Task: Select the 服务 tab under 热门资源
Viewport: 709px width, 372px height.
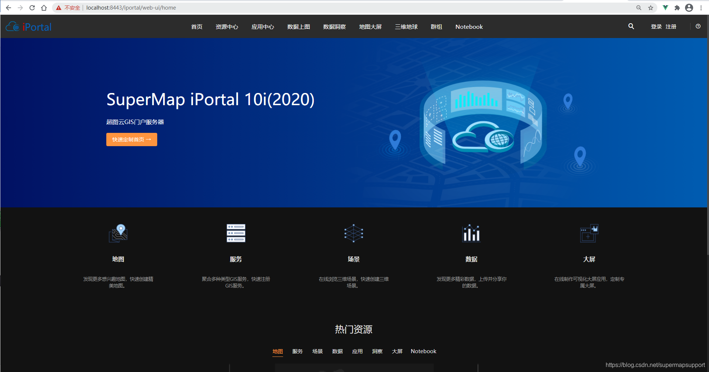Action: click(x=297, y=351)
